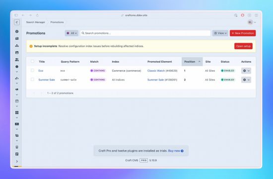Open the All status filter dropdown
This screenshot has height=179, width=273.
[71, 33]
